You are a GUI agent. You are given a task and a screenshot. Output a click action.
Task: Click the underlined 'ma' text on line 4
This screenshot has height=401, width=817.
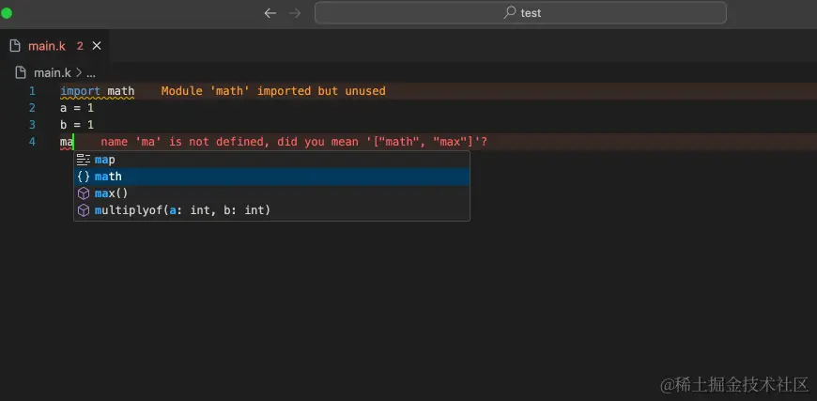pos(67,142)
